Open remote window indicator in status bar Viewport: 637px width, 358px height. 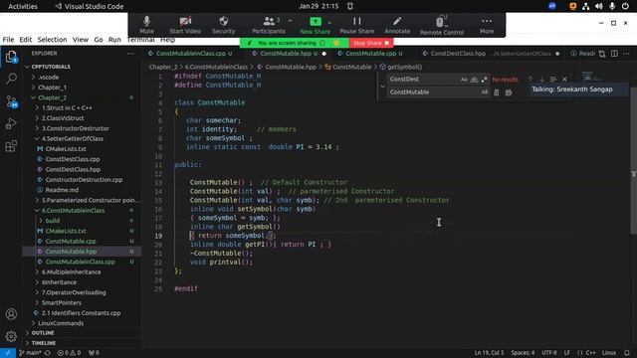pyautogui.click(x=8, y=353)
